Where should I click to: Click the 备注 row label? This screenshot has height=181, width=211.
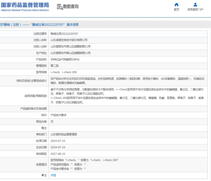(44, 128)
